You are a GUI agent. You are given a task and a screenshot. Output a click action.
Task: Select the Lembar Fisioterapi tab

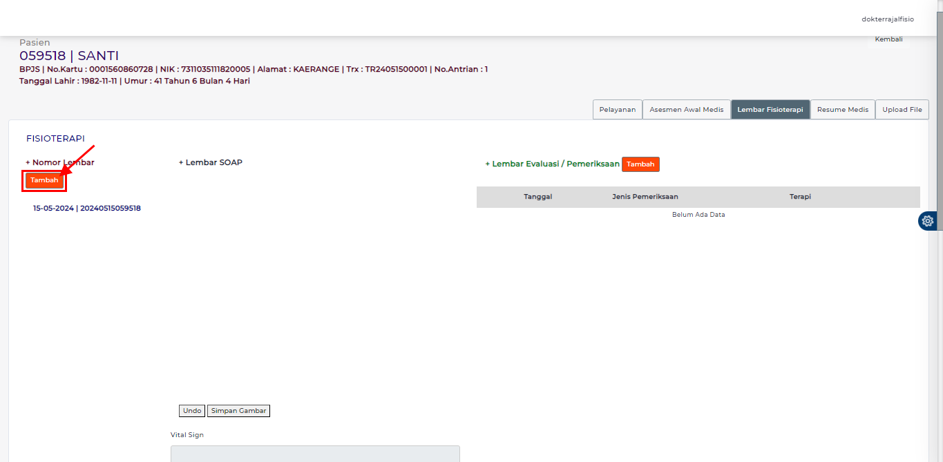pos(770,110)
